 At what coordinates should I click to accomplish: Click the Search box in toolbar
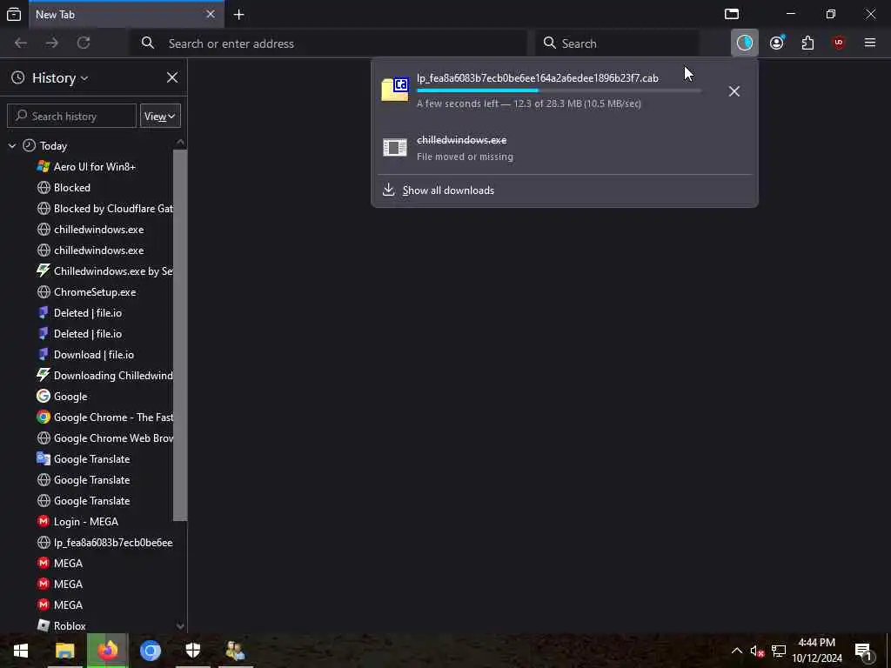click(x=618, y=43)
